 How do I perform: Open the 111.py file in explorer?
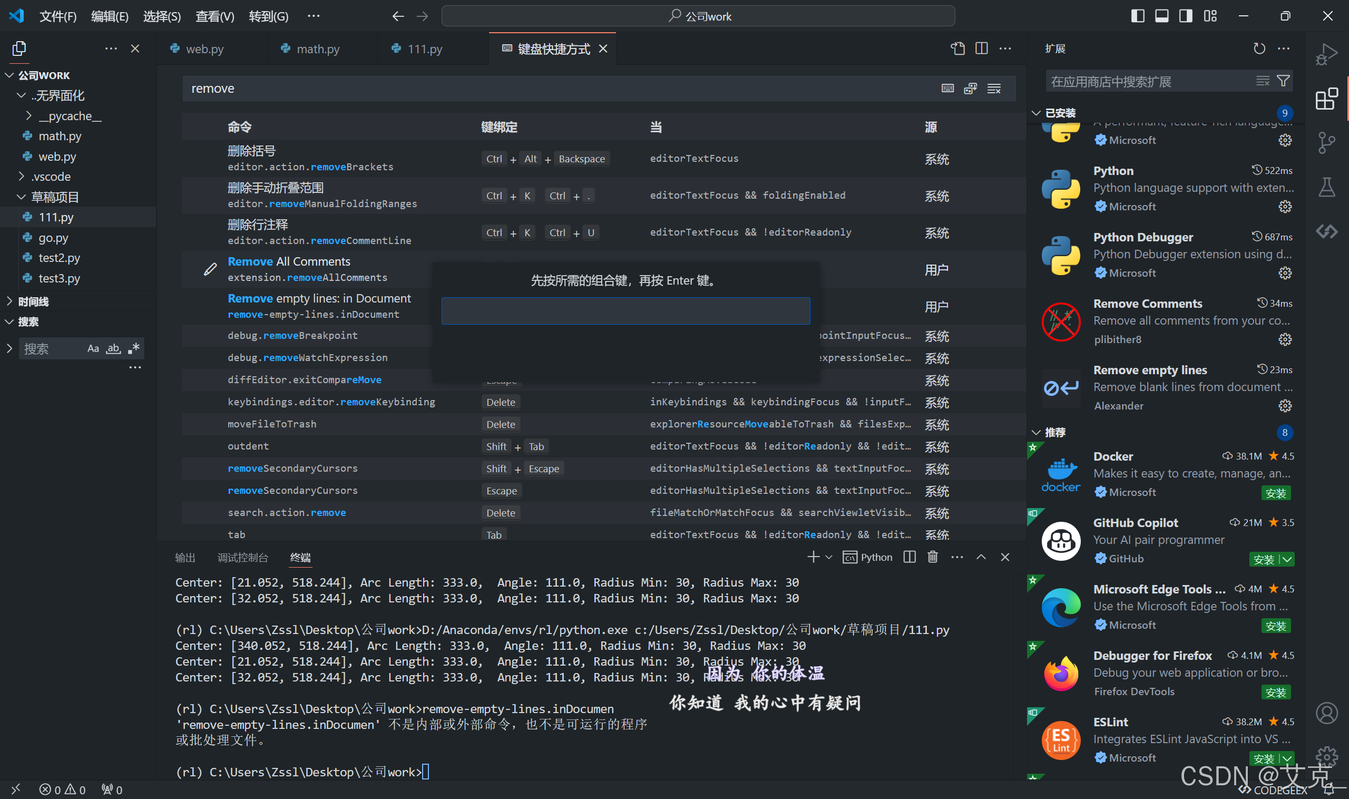[56, 217]
